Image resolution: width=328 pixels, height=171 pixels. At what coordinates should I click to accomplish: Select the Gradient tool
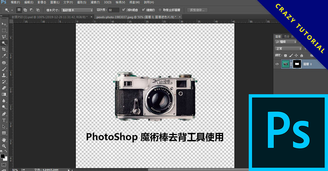coord(4,94)
